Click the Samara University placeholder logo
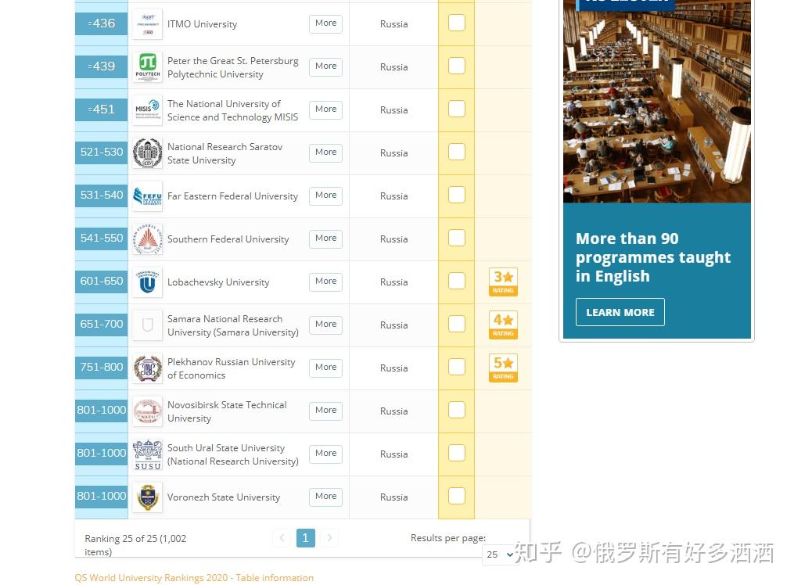The image size is (794, 585). (147, 325)
